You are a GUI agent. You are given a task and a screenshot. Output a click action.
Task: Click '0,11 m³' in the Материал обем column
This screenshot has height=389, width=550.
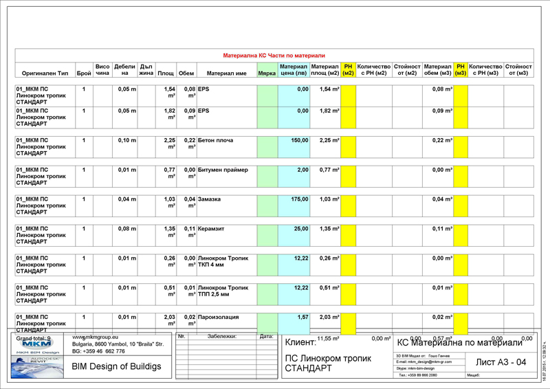(442, 229)
